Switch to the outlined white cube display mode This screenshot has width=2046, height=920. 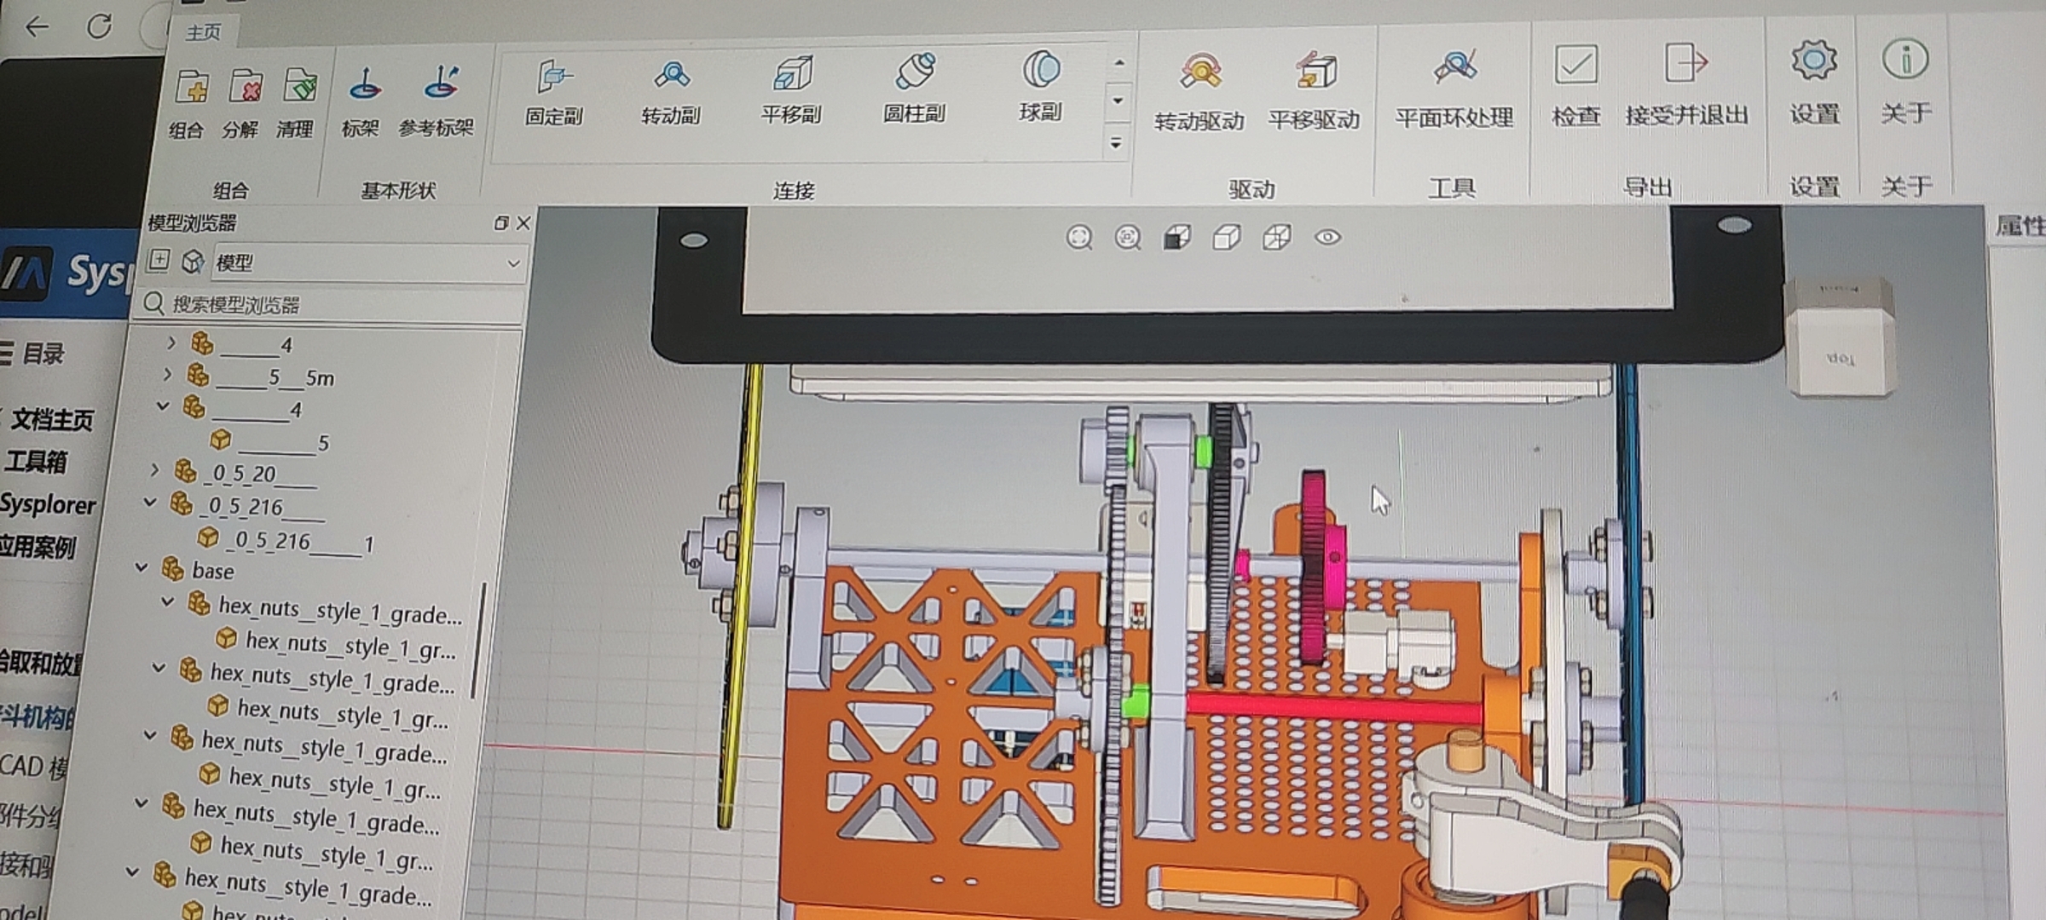[x=1226, y=238]
